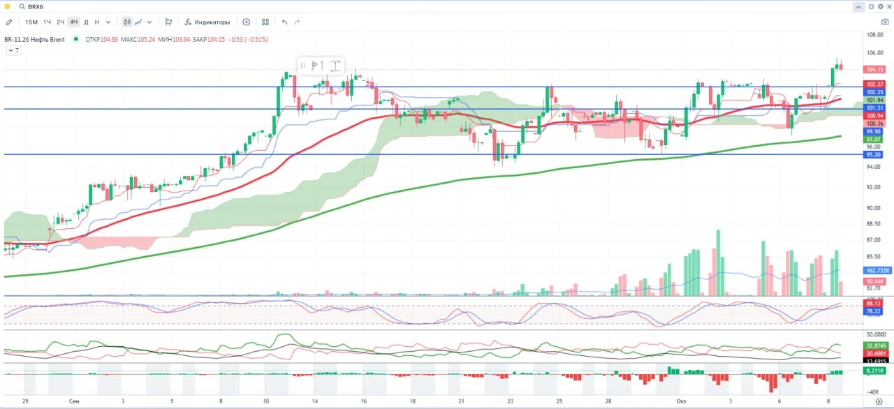The image size is (894, 409).
Task: Click the green 8.211K histogram label
Action: click(x=876, y=371)
